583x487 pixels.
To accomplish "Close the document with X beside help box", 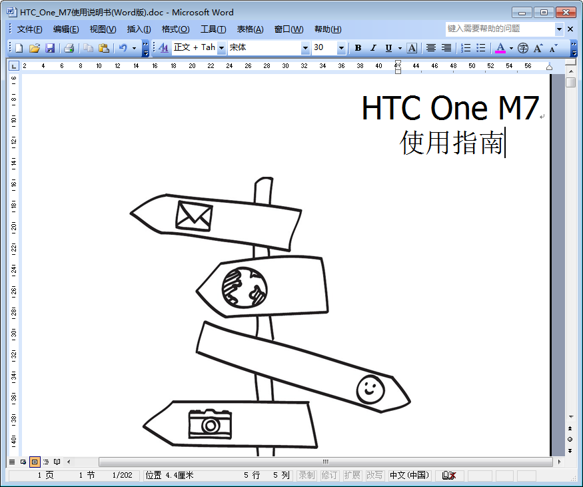I will [x=570, y=29].
